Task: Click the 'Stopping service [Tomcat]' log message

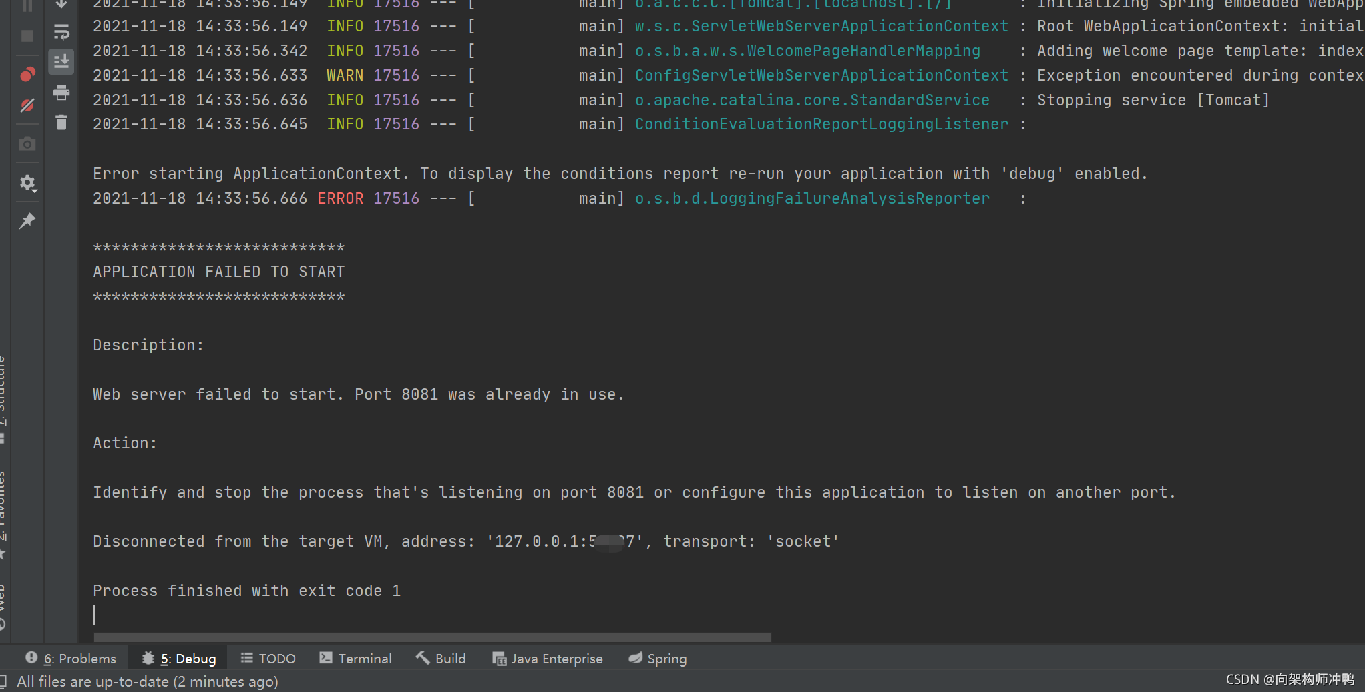Action: coord(1153,100)
